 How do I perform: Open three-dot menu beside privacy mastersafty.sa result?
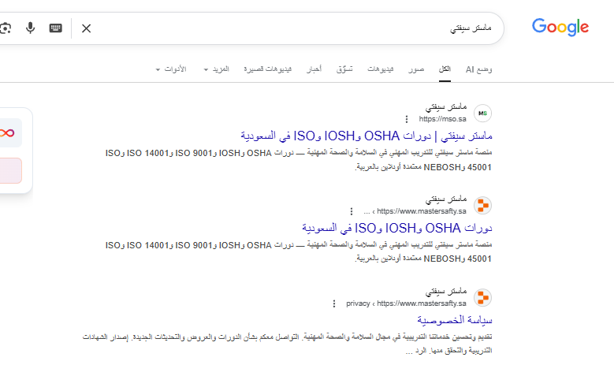coord(334,303)
